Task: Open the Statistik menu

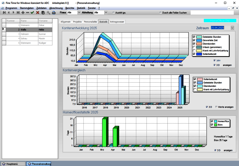Action: 81,8
